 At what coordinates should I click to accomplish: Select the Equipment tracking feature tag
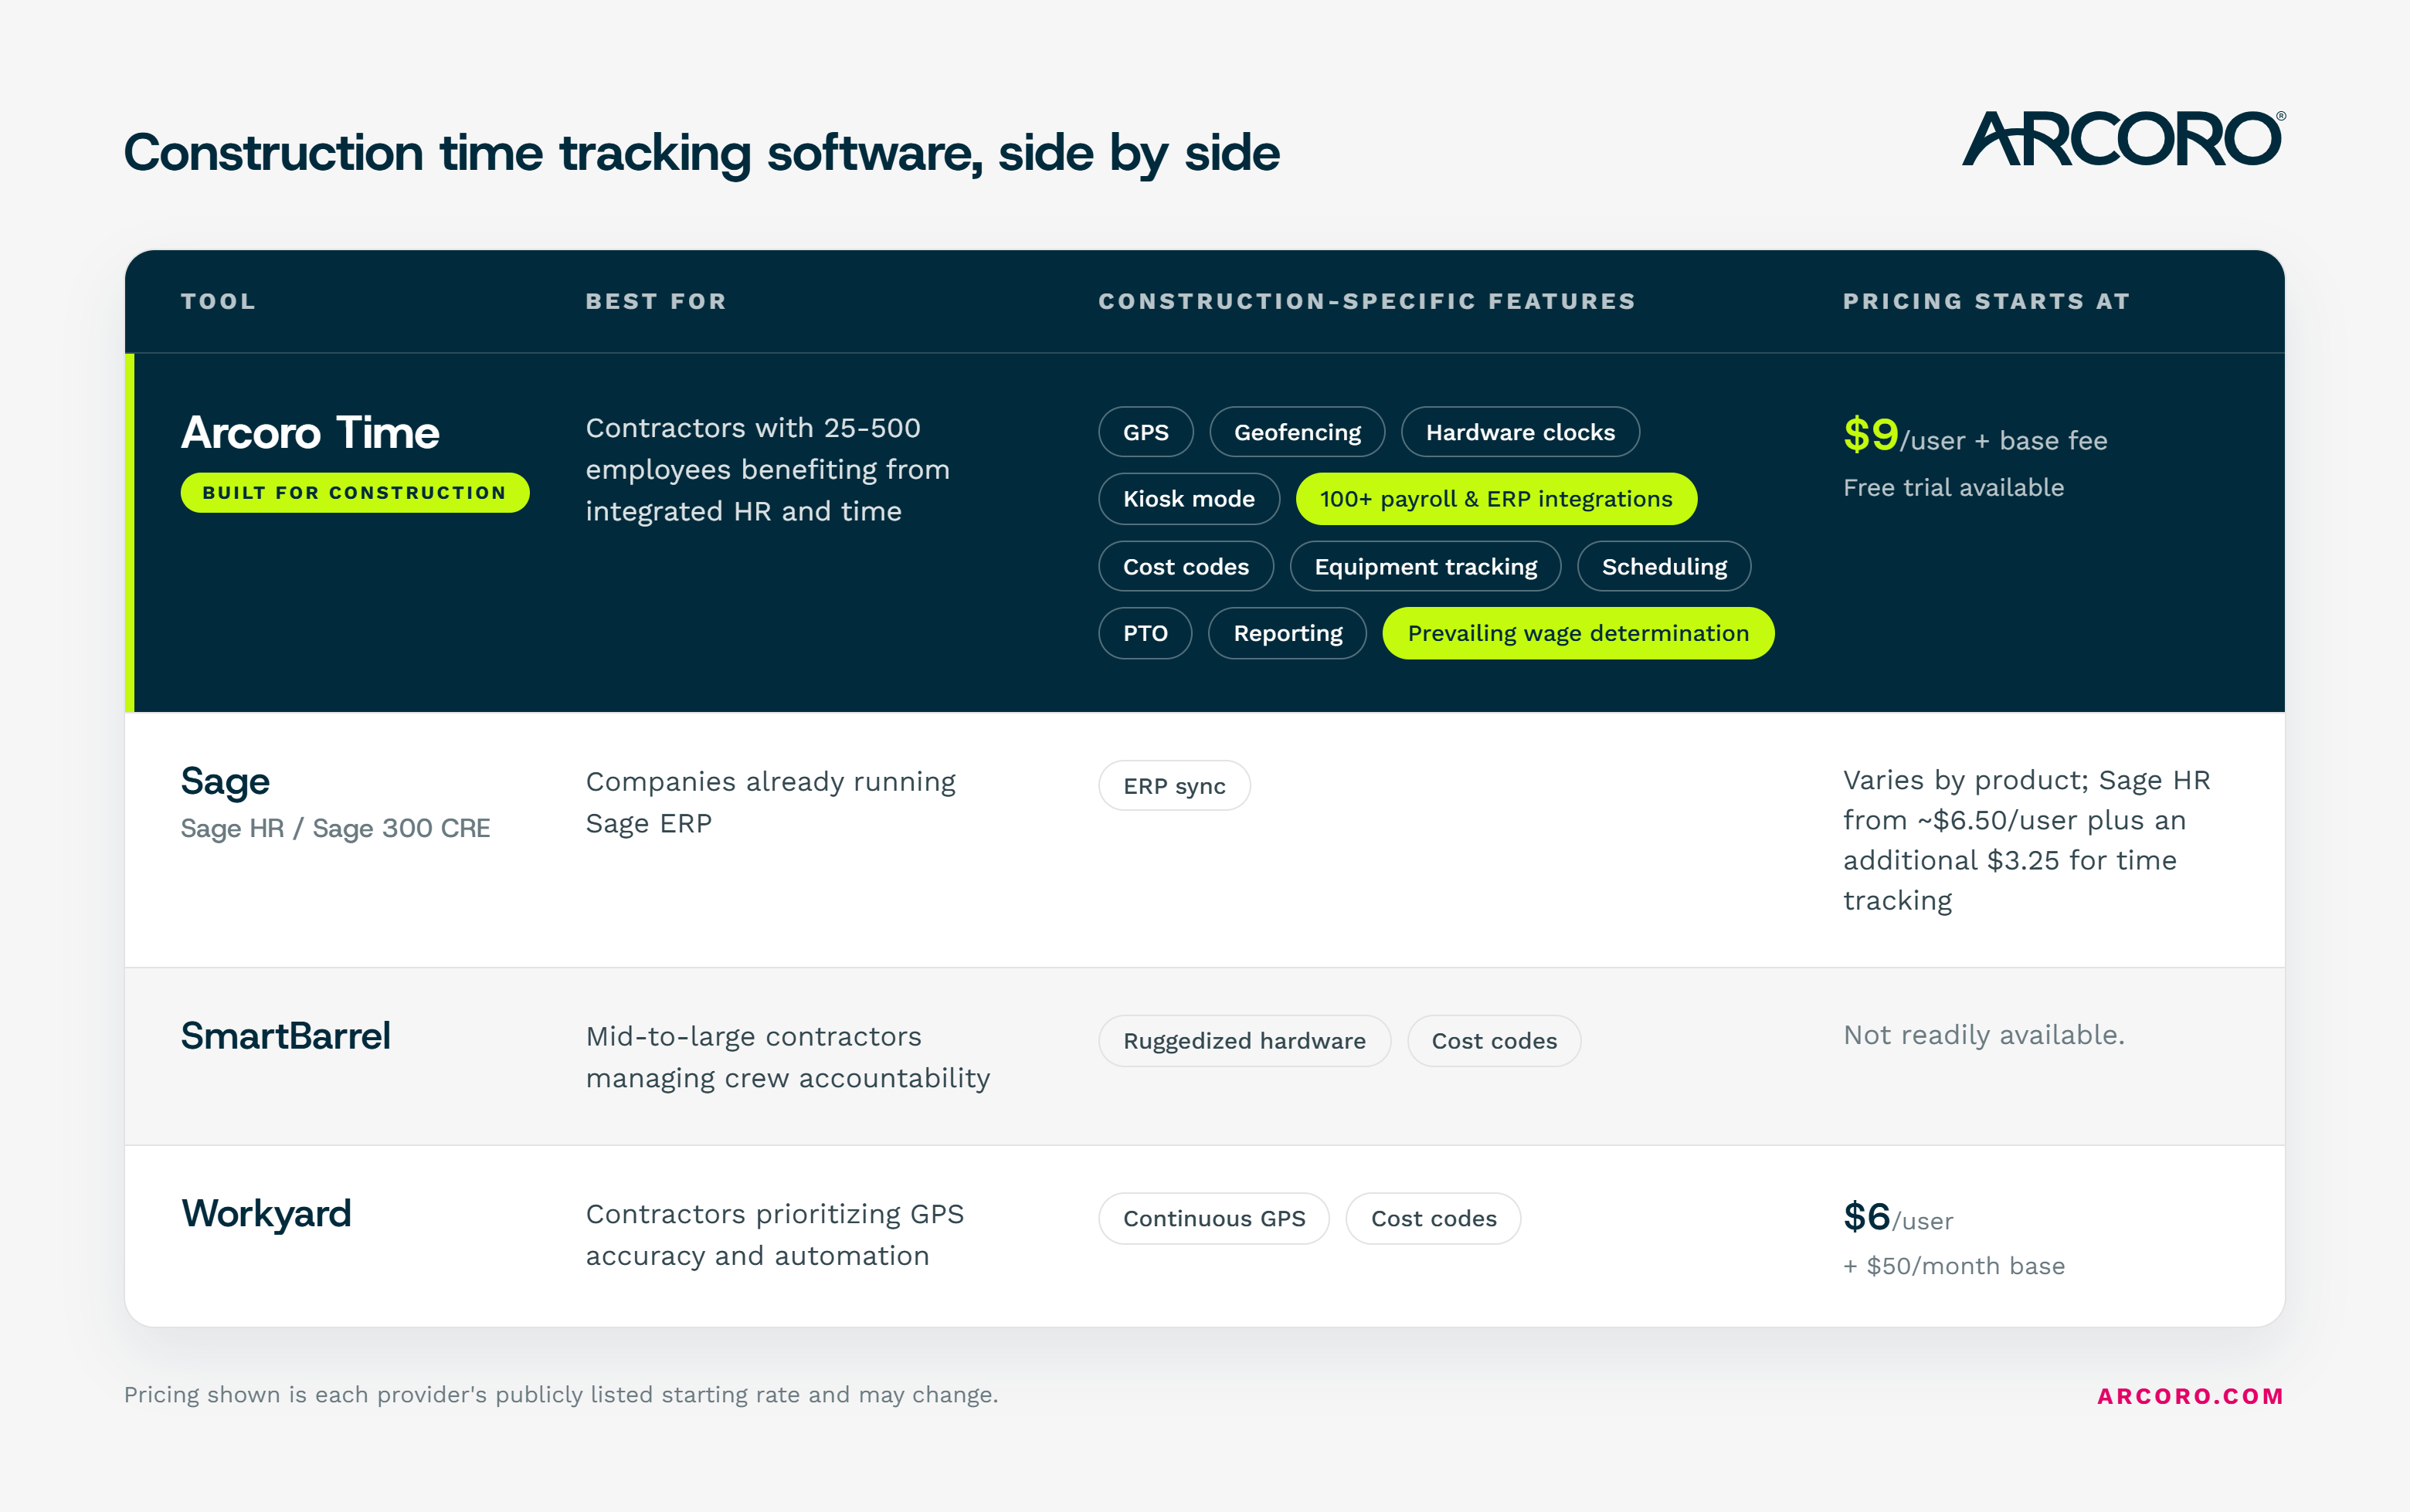(x=1426, y=567)
